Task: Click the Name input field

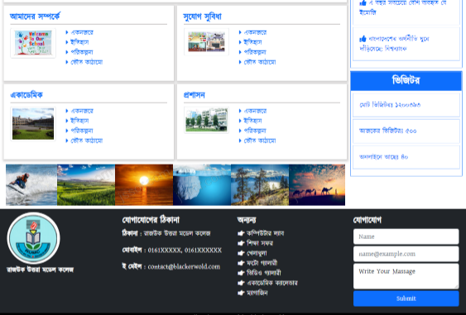Action: [406, 236]
